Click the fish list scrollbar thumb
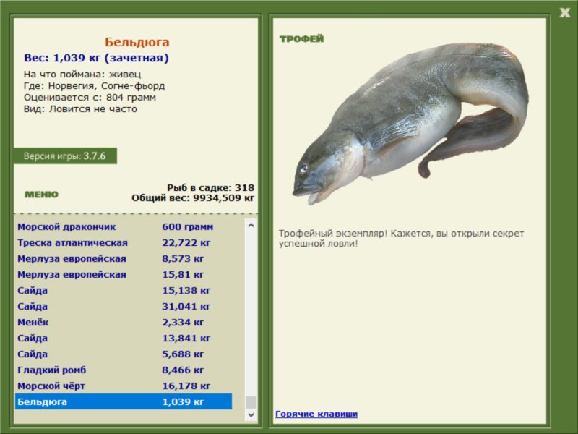 tap(251, 402)
